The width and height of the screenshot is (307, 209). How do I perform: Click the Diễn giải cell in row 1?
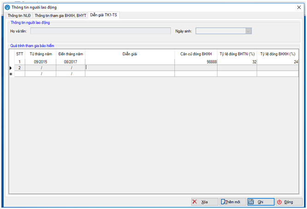click(130, 62)
